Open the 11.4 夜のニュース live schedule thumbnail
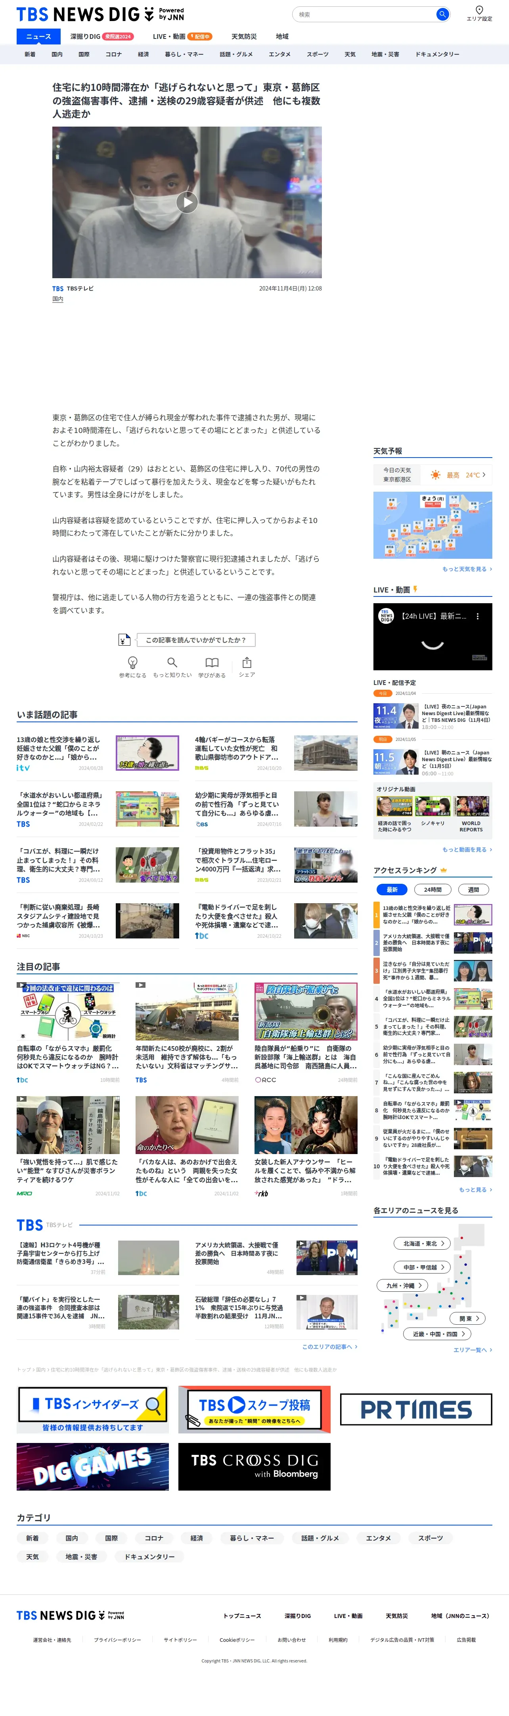Image resolution: width=509 pixels, height=1716 pixels. click(395, 717)
